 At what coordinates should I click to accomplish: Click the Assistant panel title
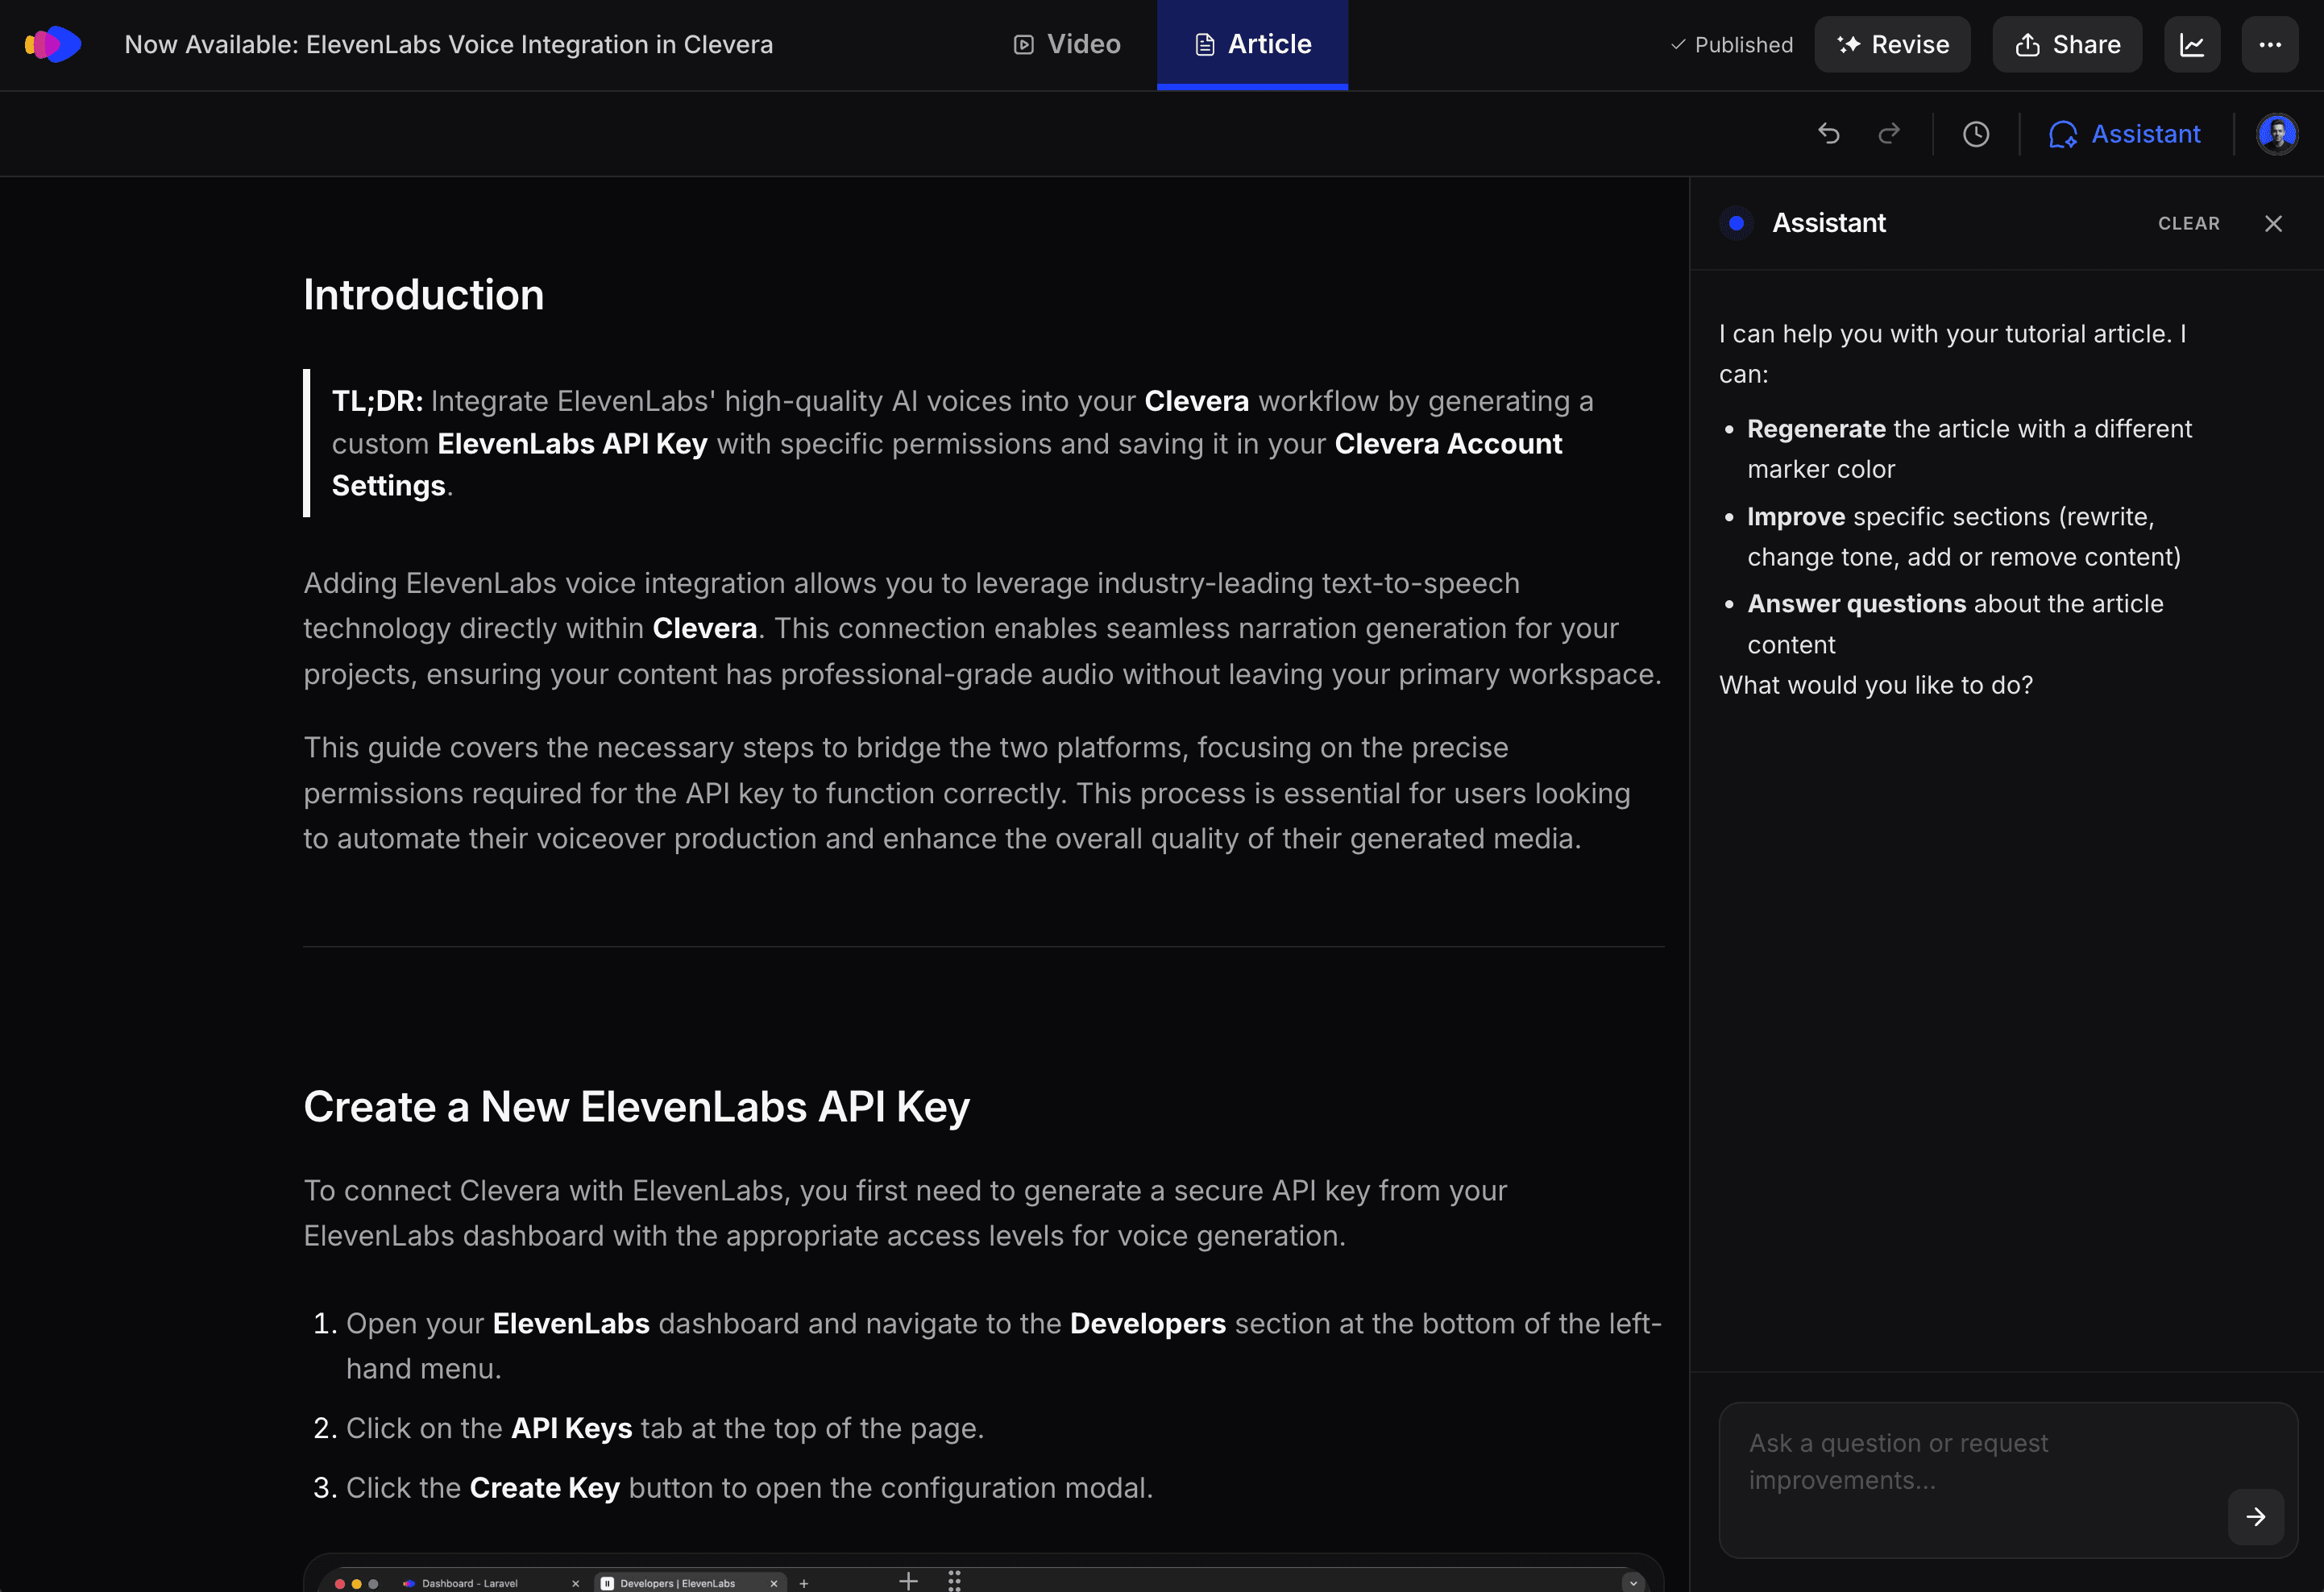pyautogui.click(x=1829, y=223)
